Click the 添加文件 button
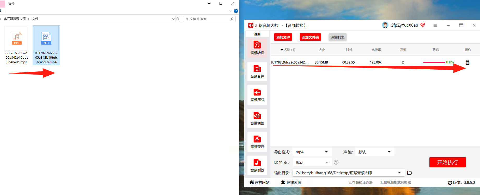Screen dimensions: 480x195 click(x=283, y=37)
